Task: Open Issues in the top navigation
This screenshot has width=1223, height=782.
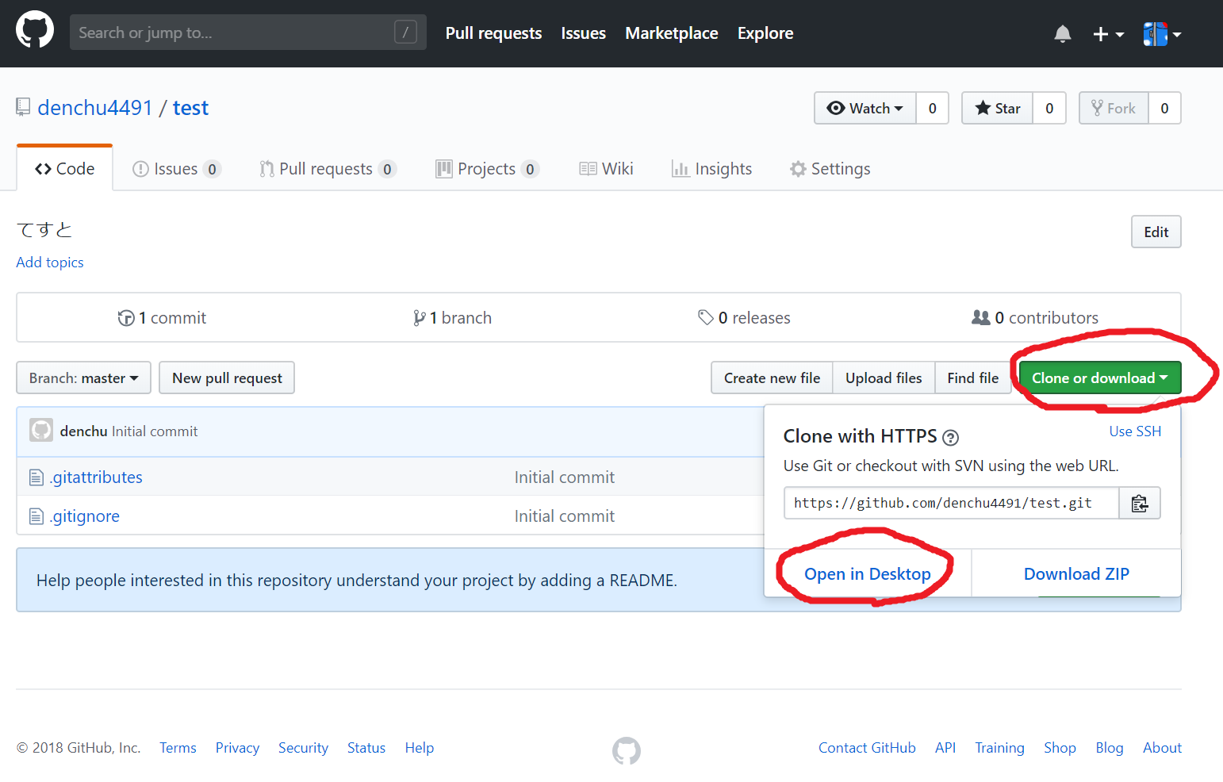Action: pyautogui.click(x=583, y=33)
